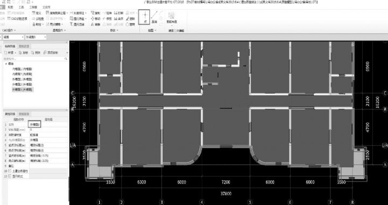Click the 新建 (New) button in component list
Image resolution: width=388 pixels, height=205 pixels.
point(10,53)
